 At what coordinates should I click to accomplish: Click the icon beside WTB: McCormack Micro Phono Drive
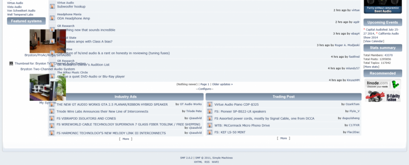pos(210,126)
